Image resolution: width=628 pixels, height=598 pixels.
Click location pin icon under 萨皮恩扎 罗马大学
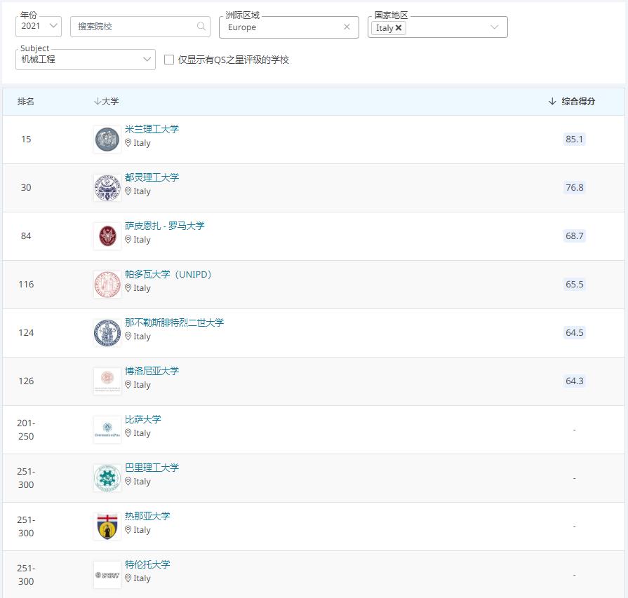tap(128, 240)
